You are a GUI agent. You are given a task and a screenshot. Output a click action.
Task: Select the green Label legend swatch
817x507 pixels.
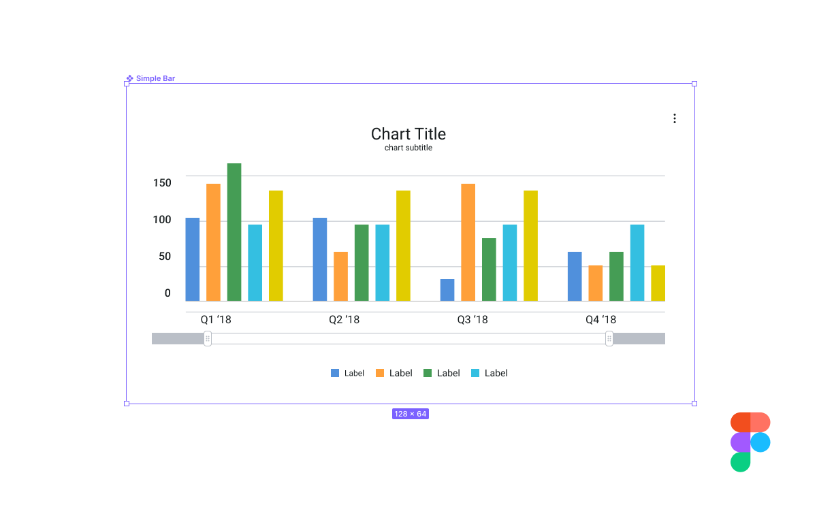pos(428,372)
